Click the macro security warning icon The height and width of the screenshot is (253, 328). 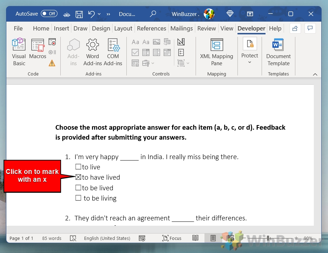(52, 63)
